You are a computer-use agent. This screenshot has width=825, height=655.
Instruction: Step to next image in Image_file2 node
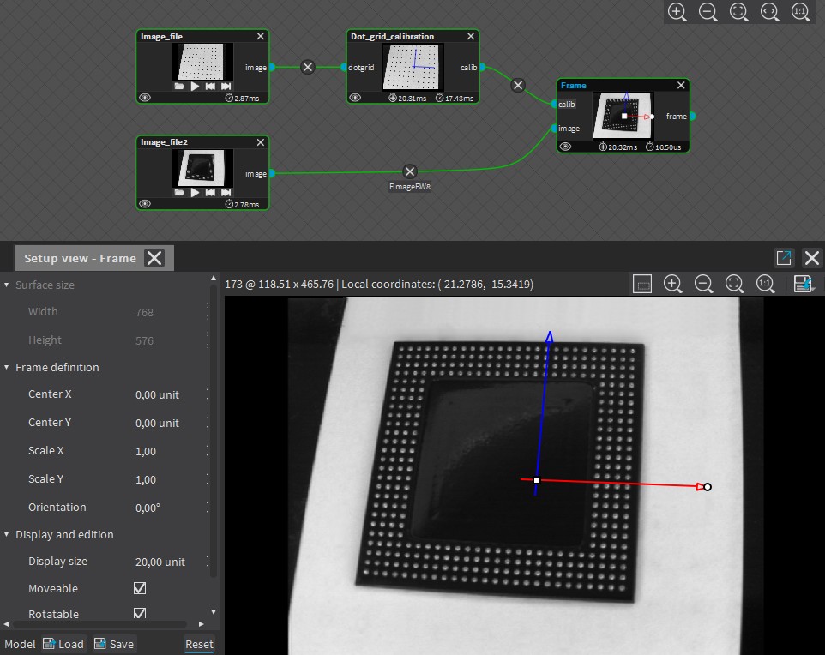click(x=226, y=193)
